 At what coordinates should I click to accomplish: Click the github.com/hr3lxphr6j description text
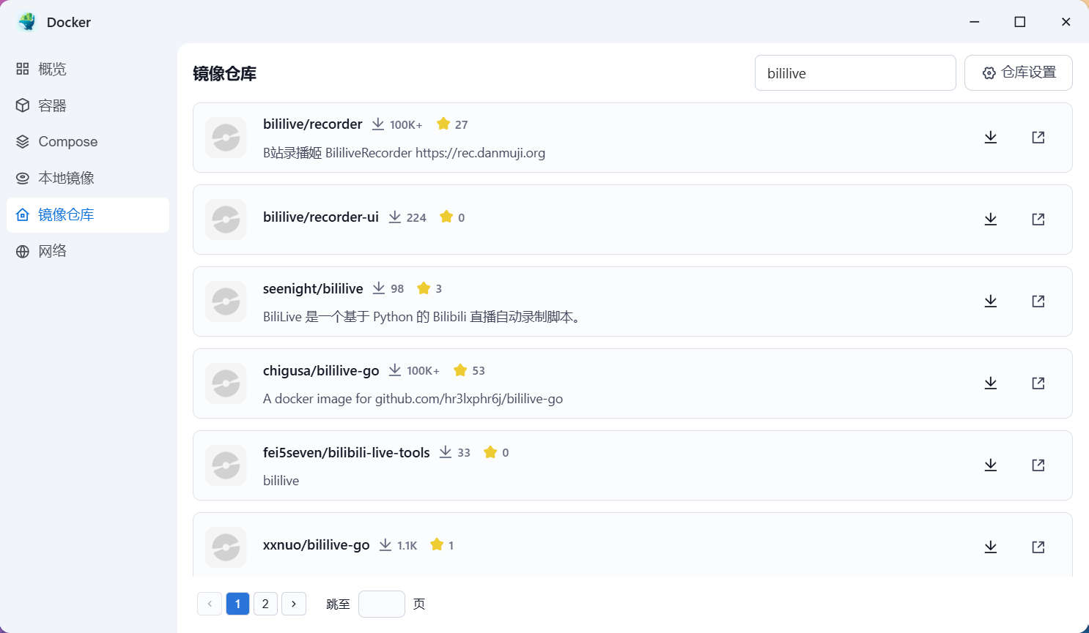[x=413, y=399]
